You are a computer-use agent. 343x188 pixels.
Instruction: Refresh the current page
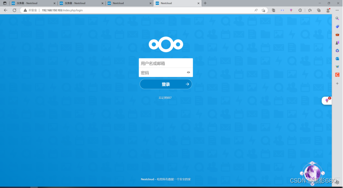14,10
